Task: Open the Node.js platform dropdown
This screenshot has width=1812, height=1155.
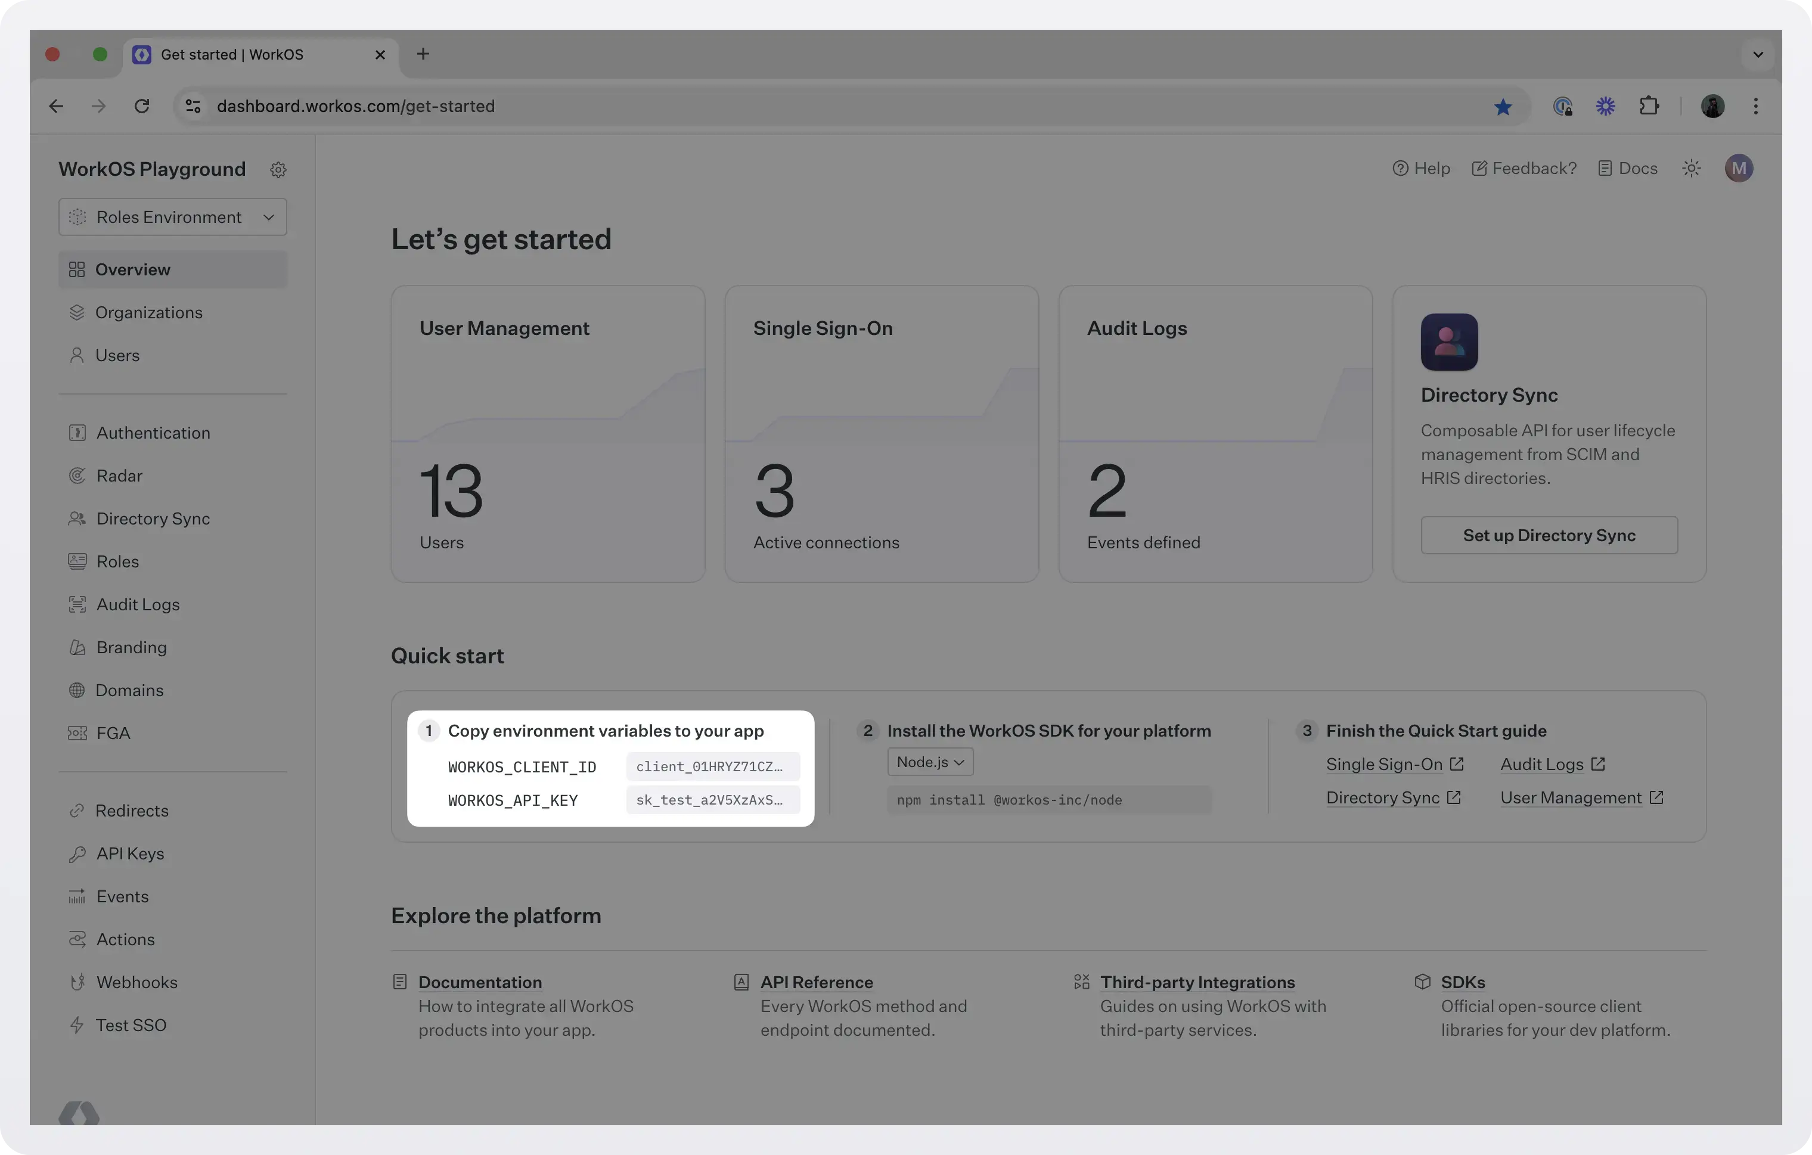Action: click(930, 762)
